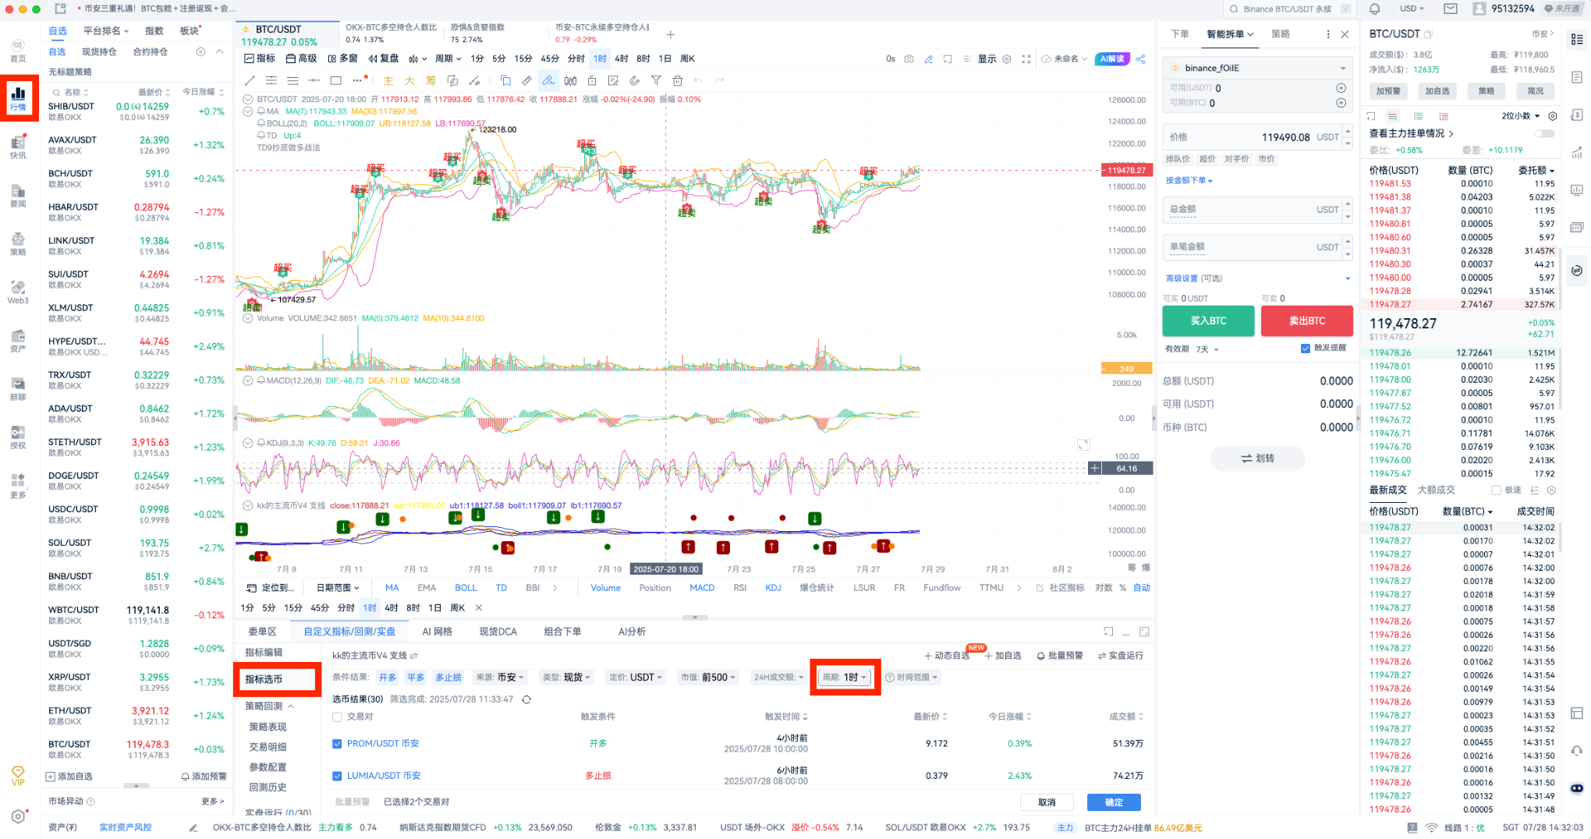
Task: Click the filter funnel icon in drawing toolbar
Action: (x=656, y=80)
